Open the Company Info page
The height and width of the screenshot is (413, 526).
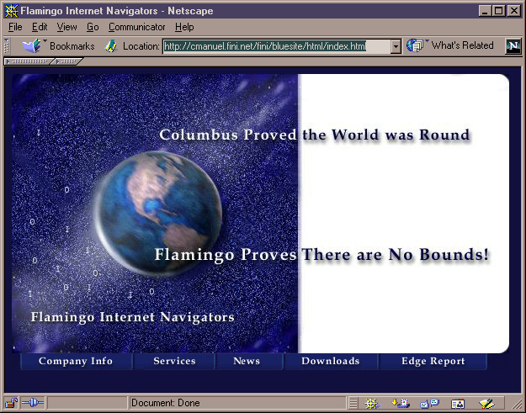76,362
